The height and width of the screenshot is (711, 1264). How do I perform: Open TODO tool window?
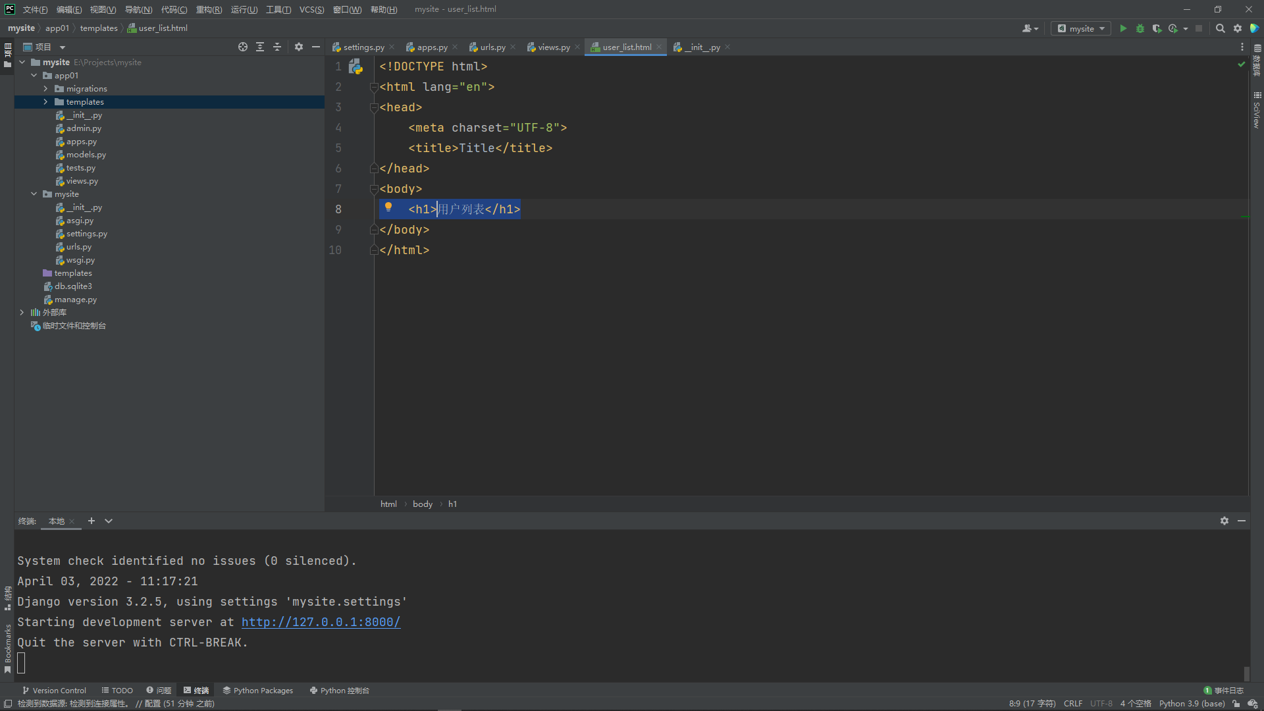(117, 691)
